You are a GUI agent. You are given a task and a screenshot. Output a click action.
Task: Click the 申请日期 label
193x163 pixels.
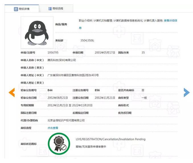click(x=78, y=53)
